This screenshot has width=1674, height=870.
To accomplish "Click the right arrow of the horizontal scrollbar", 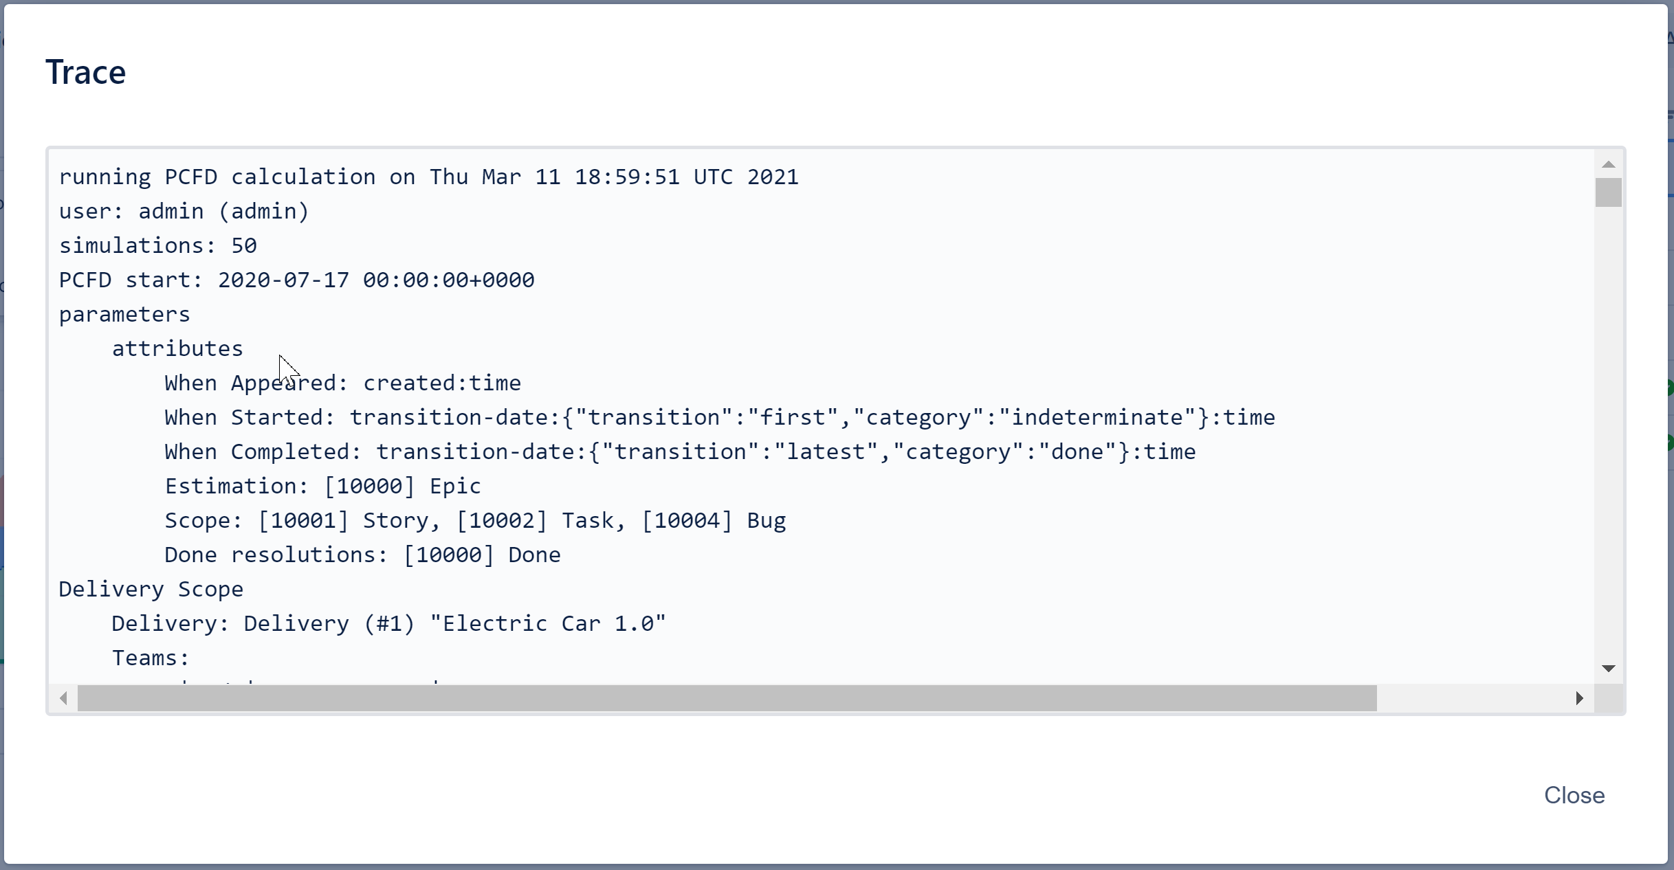I will pyautogui.click(x=1579, y=698).
